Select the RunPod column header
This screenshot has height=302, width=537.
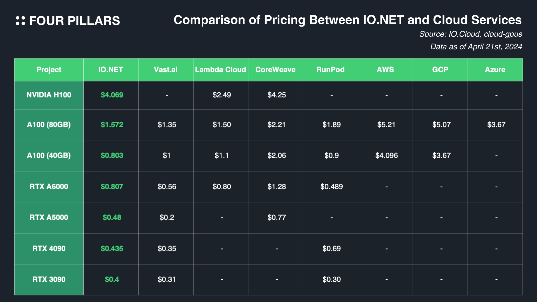coord(330,70)
